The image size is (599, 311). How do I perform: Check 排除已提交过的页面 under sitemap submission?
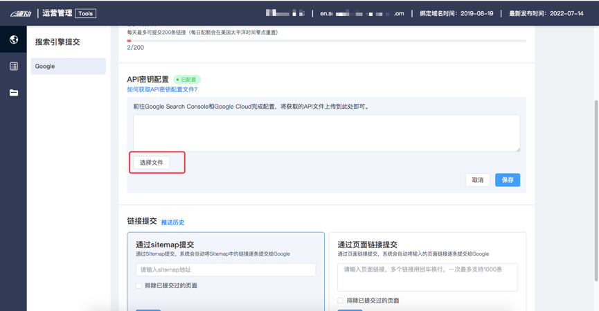pos(139,285)
